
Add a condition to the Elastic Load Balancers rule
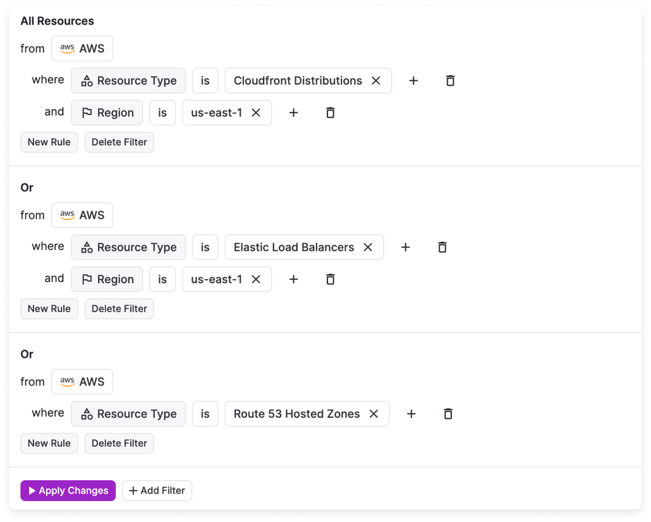pos(405,247)
